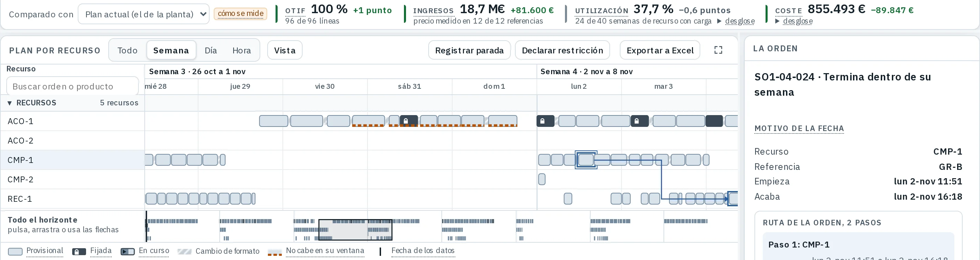The image size is (980, 260).
Task: Open the Comparado con plan dropdown
Action: [x=143, y=14]
